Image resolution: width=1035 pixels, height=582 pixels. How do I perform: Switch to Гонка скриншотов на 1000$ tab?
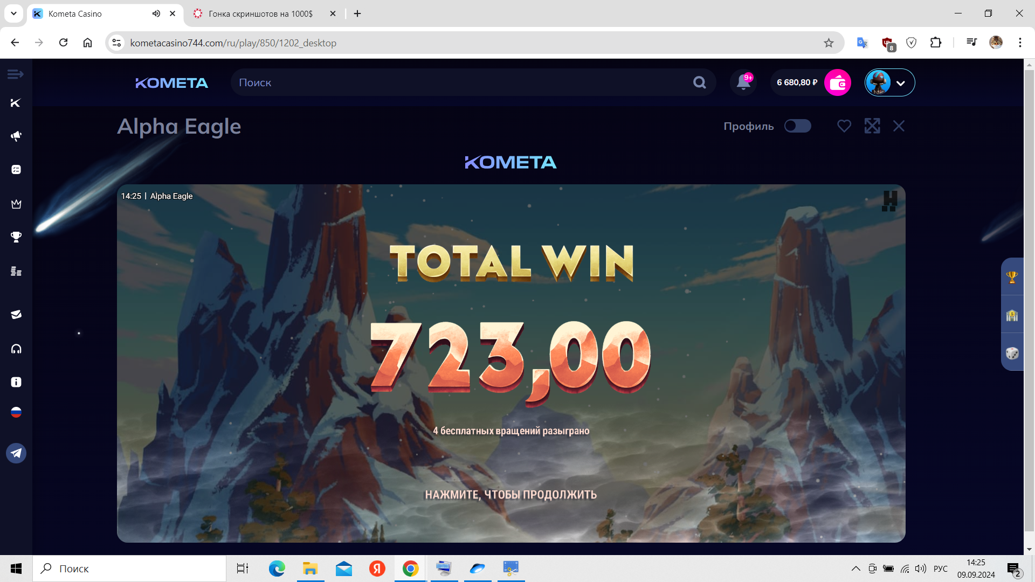pos(260,13)
